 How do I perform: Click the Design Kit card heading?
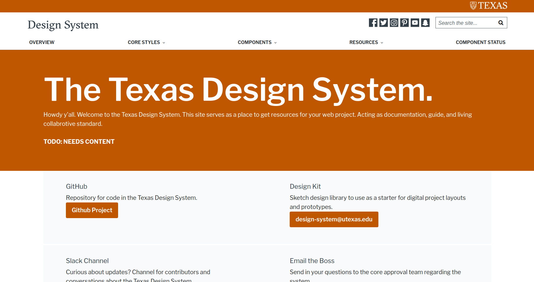click(x=305, y=186)
